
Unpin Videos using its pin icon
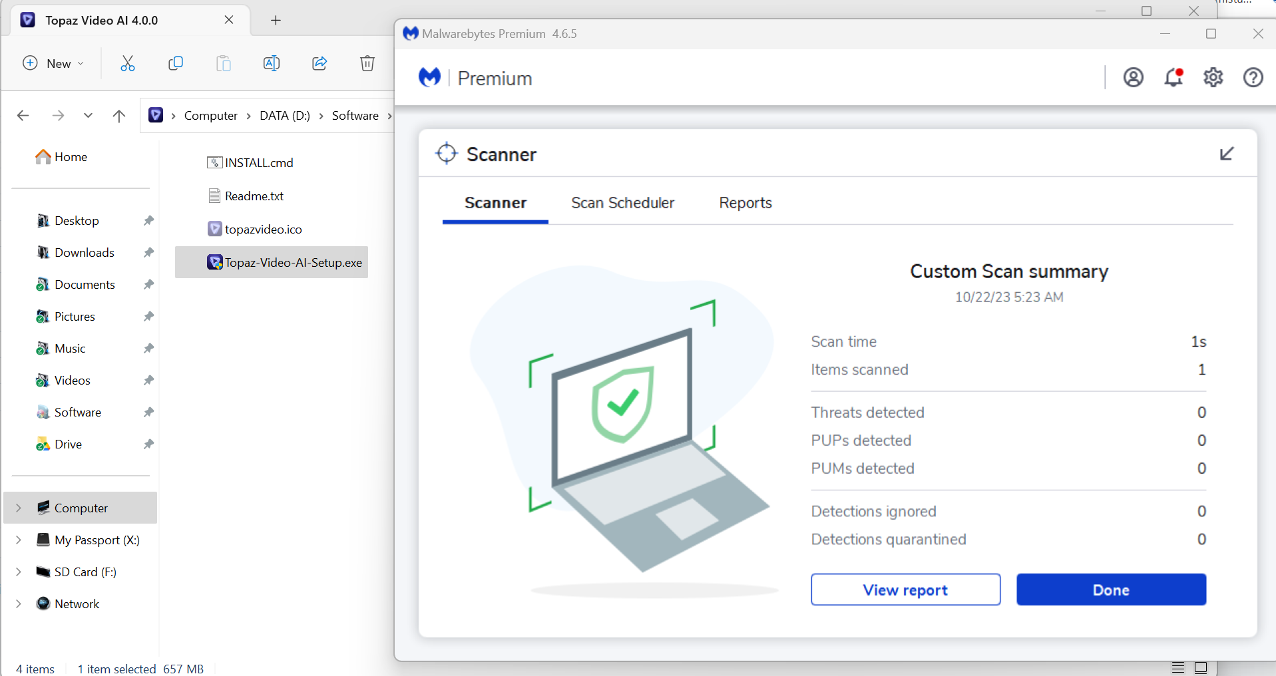pos(148,380)
